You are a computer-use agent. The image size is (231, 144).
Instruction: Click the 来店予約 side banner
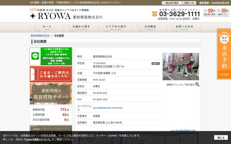[x=224, y=54]
